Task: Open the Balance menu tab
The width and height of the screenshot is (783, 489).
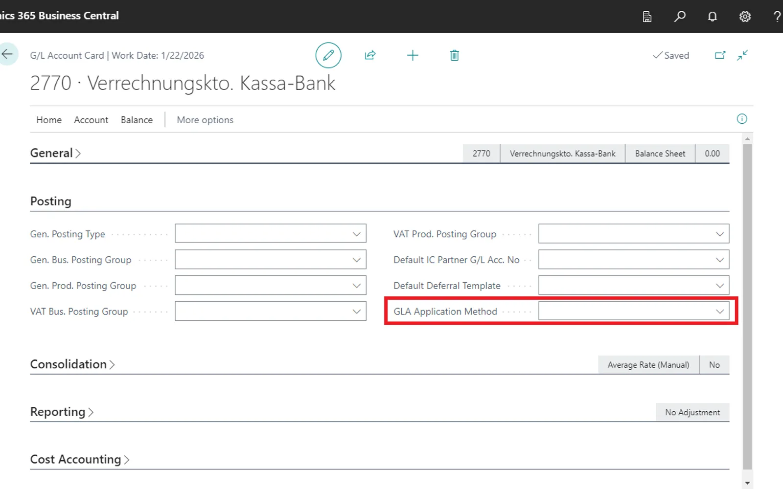Action: [137, 120]
